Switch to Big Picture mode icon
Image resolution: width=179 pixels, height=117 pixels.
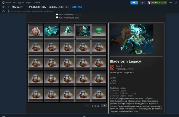point(176,3)
